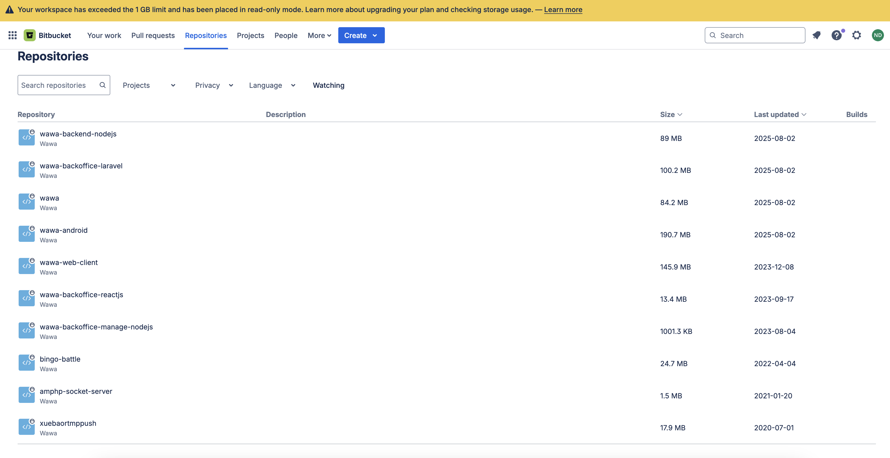Click the Learn more link in banner
This screenshot has height=458, width=890.
pos(563,10)
